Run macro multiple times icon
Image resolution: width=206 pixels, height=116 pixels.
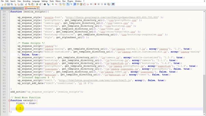(105, 4)
